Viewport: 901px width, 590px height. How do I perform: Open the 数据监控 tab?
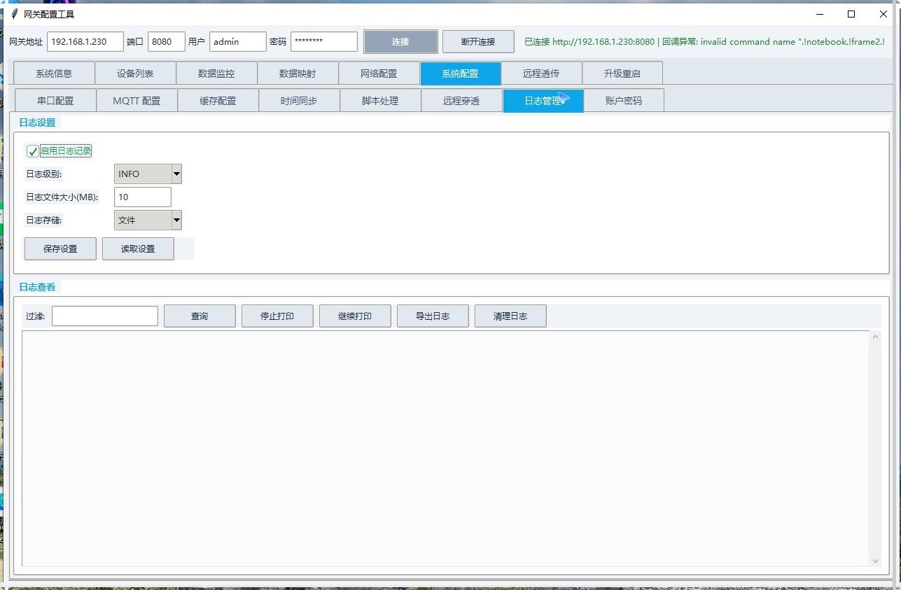click(216, 73)
